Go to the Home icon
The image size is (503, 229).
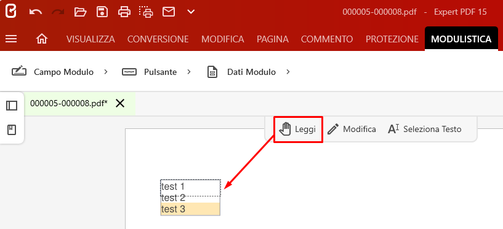[x=42, y=39]
